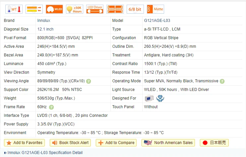The image size is (246, 157).
Task: Select the 60Hz frame rate value
Action: 42,107
